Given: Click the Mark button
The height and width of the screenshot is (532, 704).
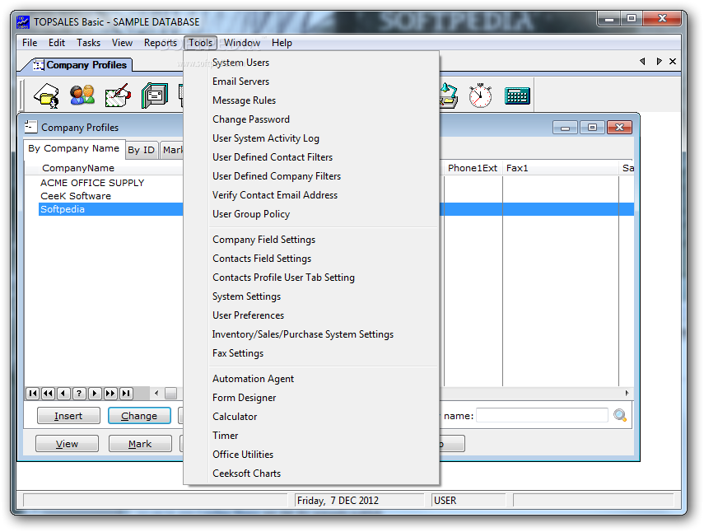Looking at the screenshot, I should 140,444.
